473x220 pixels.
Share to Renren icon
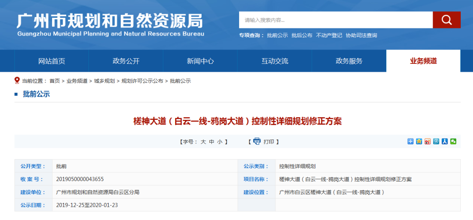(445, 141)
